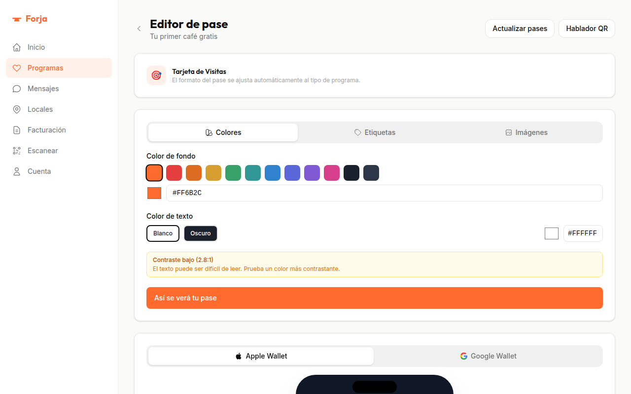Click the Google logo icon
The image size is (631, 394).
[x=464, y=356]
